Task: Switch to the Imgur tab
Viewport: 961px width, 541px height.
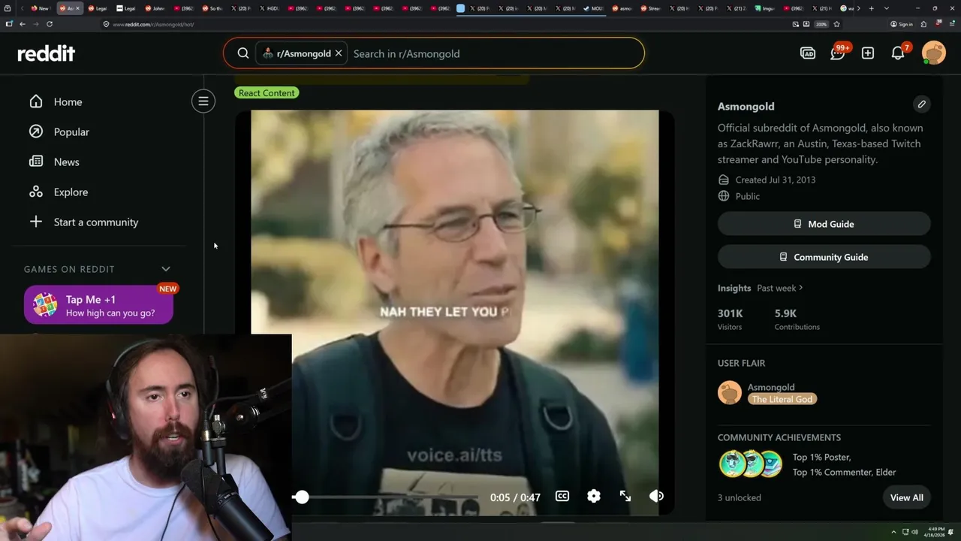Action: coord(764,8)
